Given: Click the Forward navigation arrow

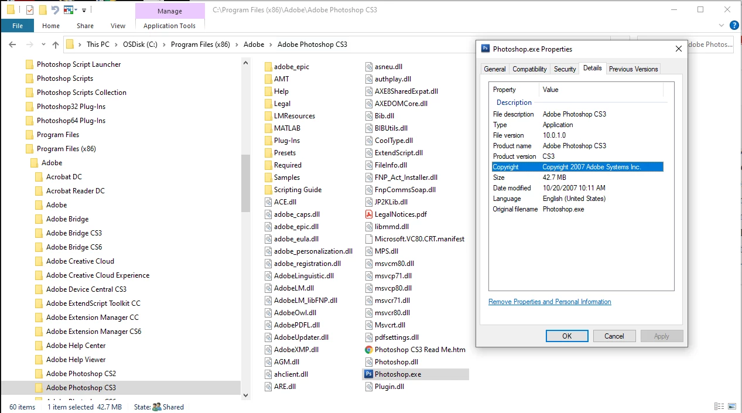Looking at the screenshot, I should pos(29,45).
